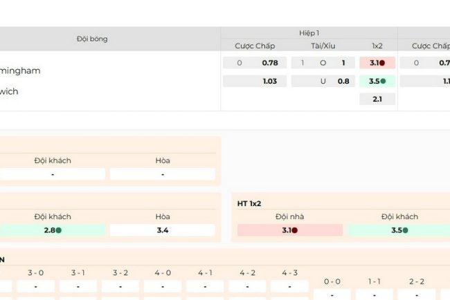This screenshot has width=450, height=300.
Task: Click red dot in HT 1x2 Đội nhà cell
Action: click(x=295, y=230)
